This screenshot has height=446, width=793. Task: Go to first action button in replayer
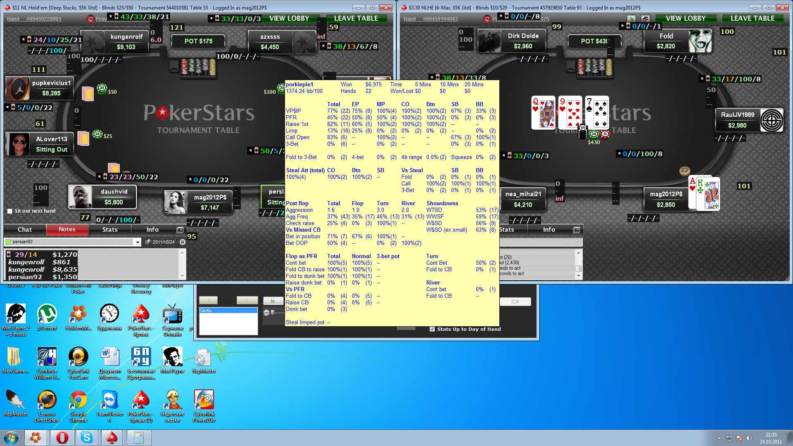tap(273, 301)
